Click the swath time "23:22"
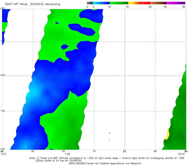Viewport: 188px width, 165px height. [181, 154]
